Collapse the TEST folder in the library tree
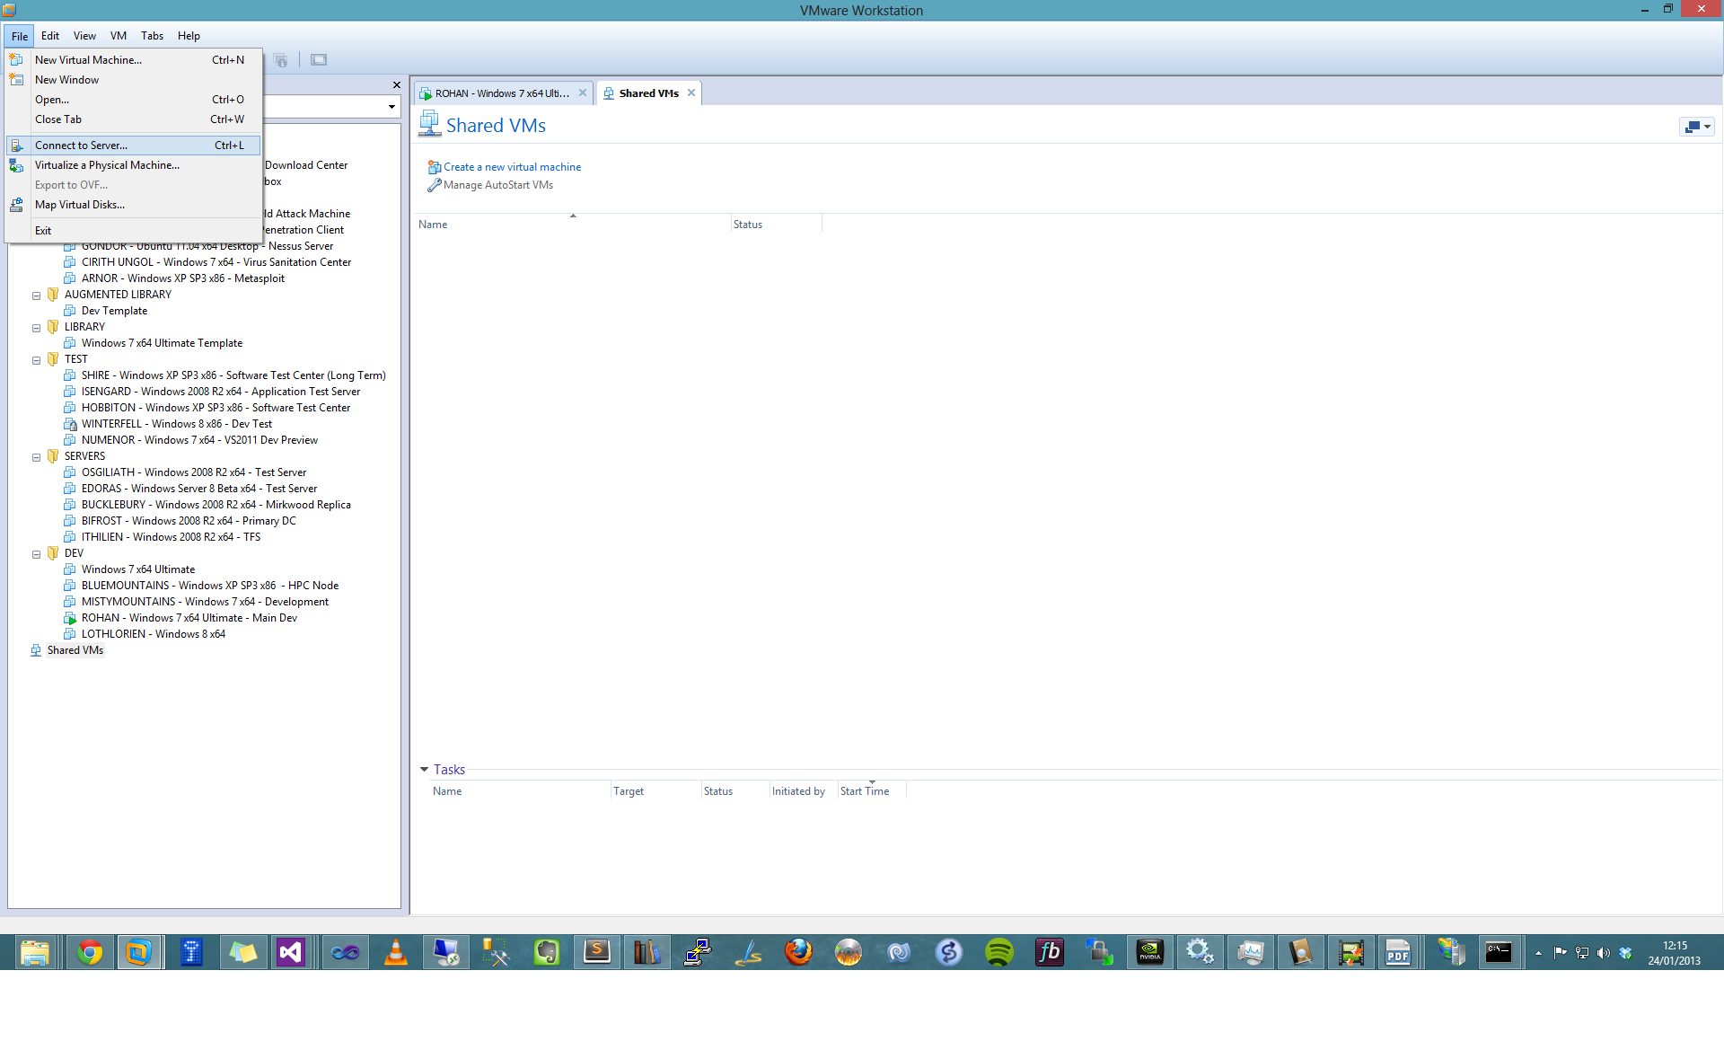Image resolution: width=1724 pixels, height=1050 pixels. 36,359
